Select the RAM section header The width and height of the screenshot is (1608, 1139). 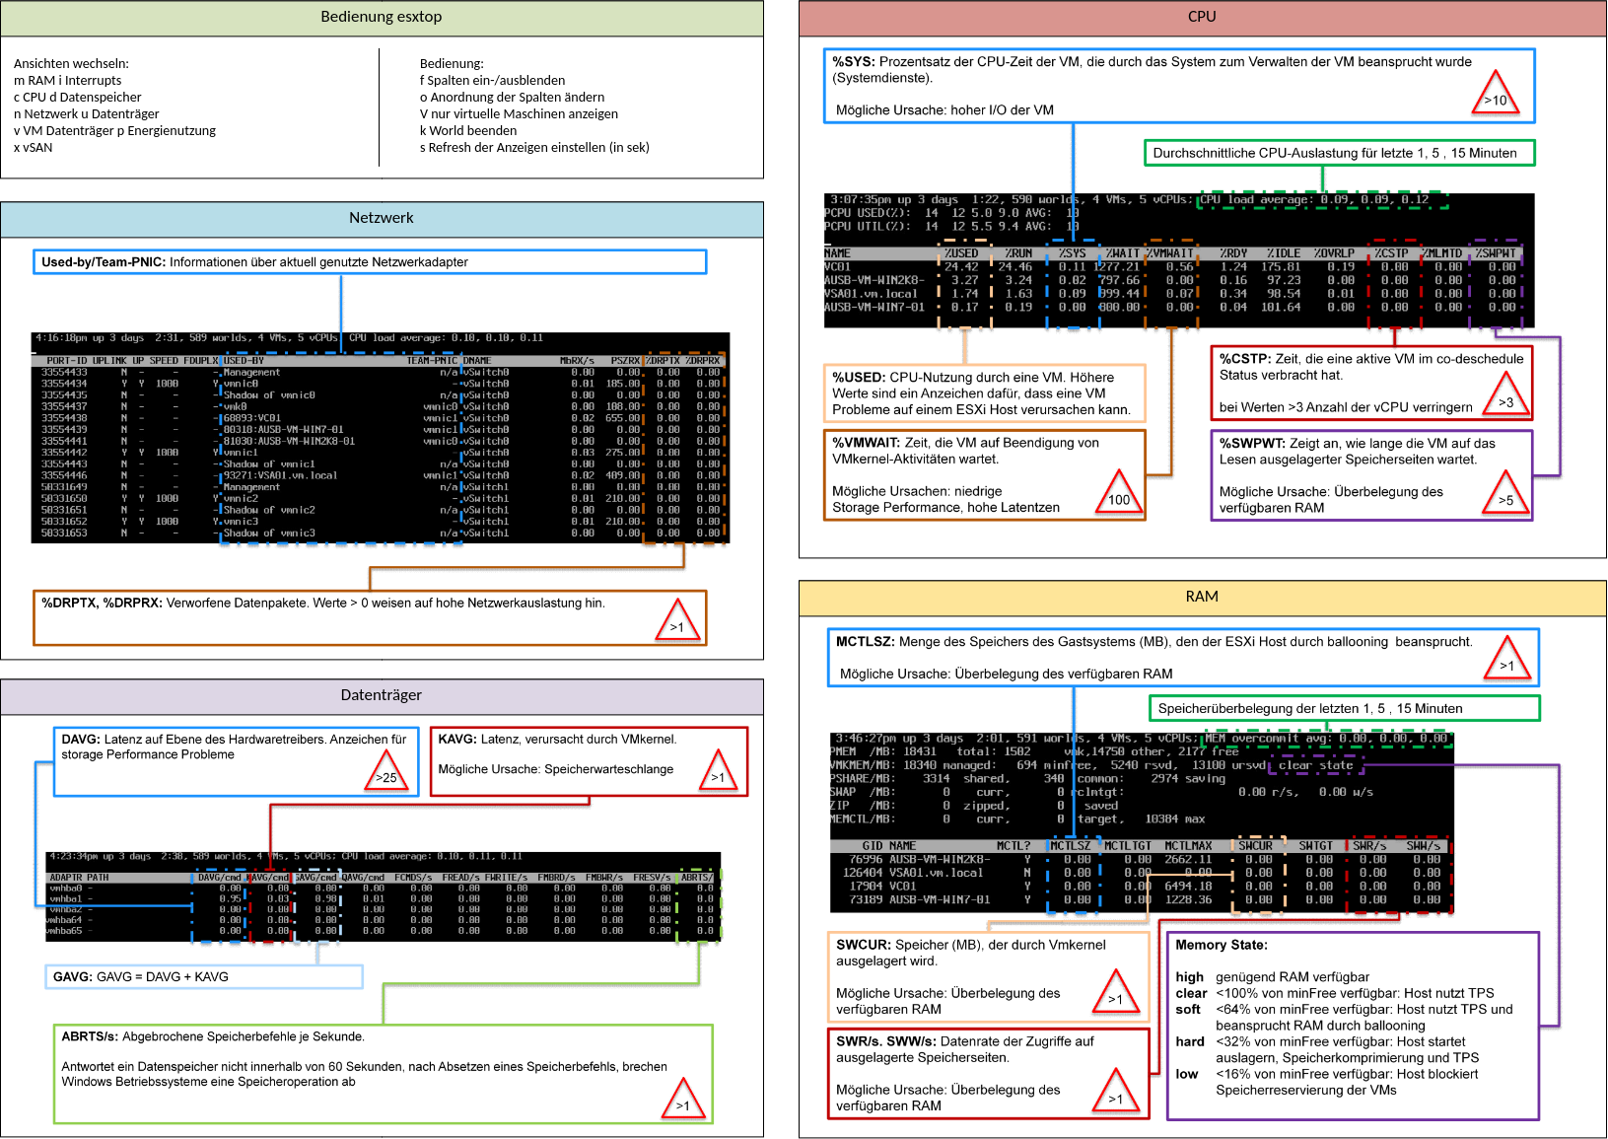click(1202, 597)
